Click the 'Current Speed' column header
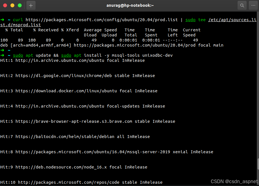Viewport: 259px width, 186px height. [191, 32]
